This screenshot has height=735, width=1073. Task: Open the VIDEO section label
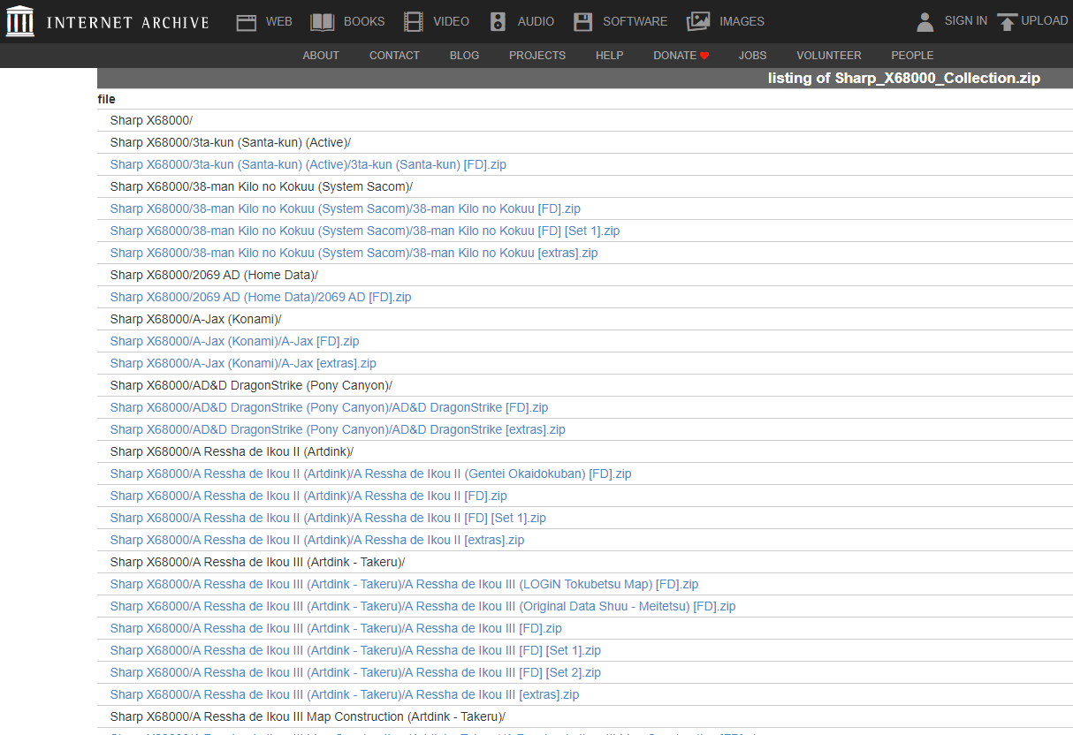tap(452, 21)
